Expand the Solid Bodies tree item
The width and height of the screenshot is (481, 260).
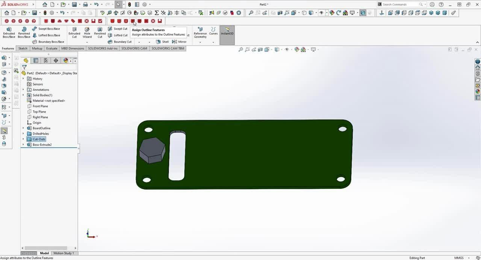(24, 95)
